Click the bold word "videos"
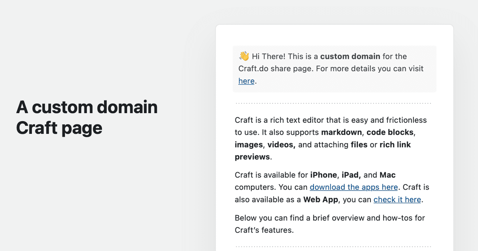The height and width of the screenshot is (251, 478). pos(281,145)
